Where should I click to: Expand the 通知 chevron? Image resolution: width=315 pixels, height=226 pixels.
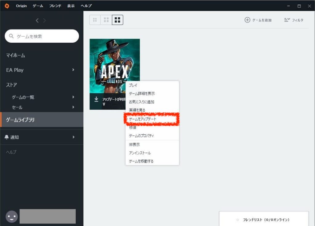point(73,137)
